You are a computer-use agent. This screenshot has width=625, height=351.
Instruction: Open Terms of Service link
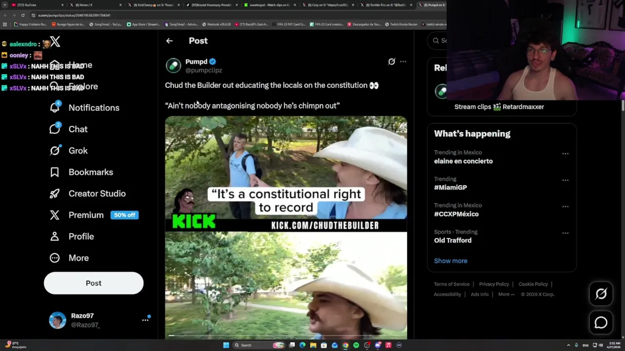pyautogui.click(x=452, y=284)
